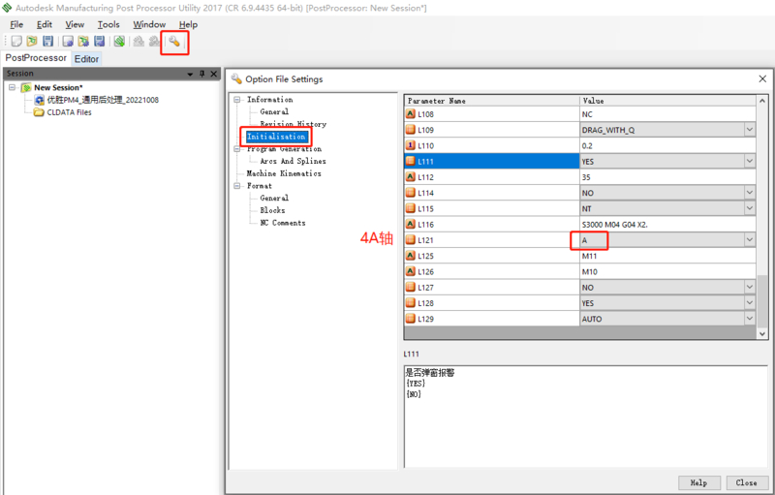Click the L110 parameter numeric icon

coord(411,145)
